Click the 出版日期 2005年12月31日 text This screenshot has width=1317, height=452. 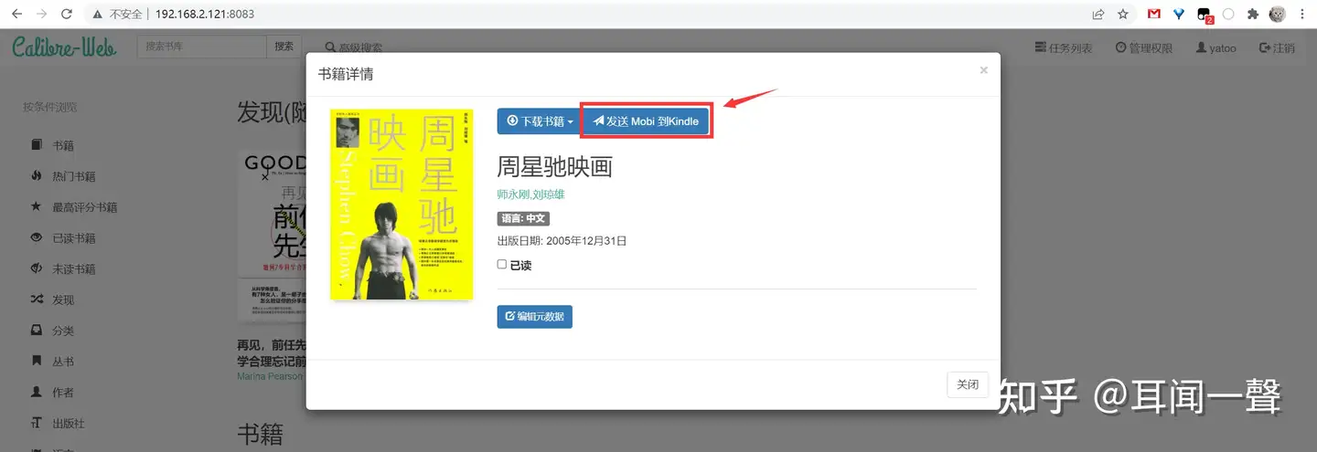click(x=562, y=241)
